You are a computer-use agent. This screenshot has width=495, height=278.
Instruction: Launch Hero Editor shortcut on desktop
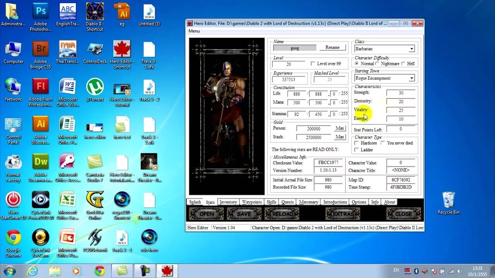[122, 55]
